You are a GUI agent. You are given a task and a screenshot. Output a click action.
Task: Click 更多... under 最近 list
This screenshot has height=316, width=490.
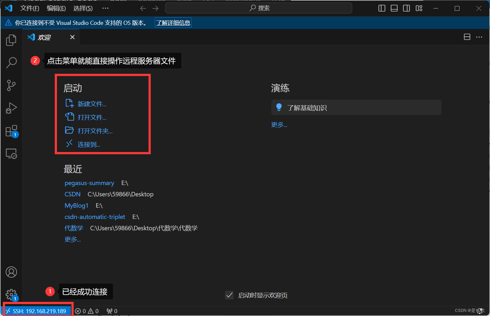73,240
